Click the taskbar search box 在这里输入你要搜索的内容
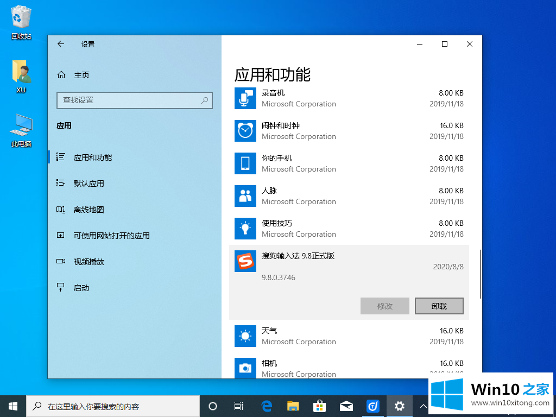 coord(113,406)
